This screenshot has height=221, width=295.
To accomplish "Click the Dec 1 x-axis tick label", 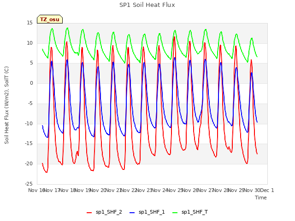I will pos(267,190).
